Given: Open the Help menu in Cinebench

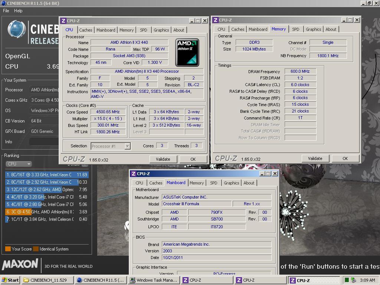Looking at the screenshot, I should click(18, 11).
